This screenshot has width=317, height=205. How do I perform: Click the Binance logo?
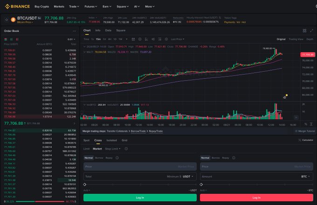(x=17, y=7)
